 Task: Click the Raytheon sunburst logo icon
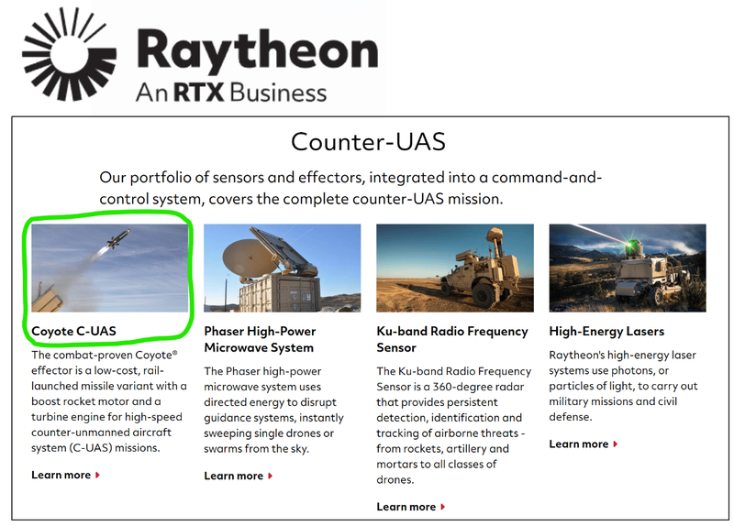tap(70, 54)
